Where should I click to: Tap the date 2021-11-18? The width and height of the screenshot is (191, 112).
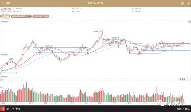click(17, 11)
